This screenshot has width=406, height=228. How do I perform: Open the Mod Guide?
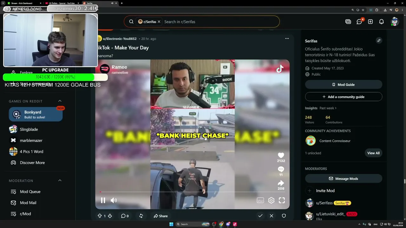(x=344, y=85)
